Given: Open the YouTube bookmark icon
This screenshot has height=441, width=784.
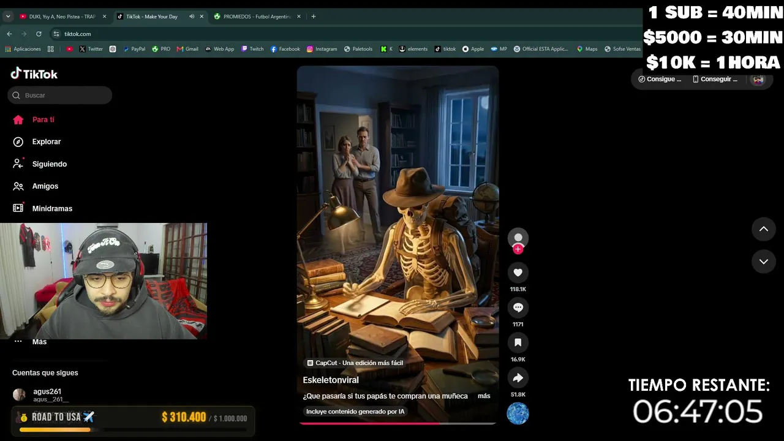Looking at the screenshot, I should 69,49.
